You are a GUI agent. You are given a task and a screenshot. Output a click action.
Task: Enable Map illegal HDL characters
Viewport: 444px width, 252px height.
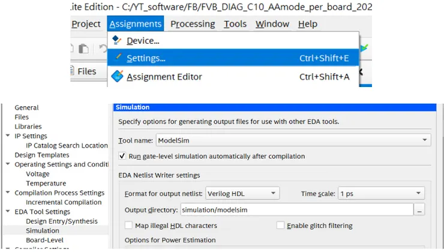pyautogui.click(x=128, y=226)
